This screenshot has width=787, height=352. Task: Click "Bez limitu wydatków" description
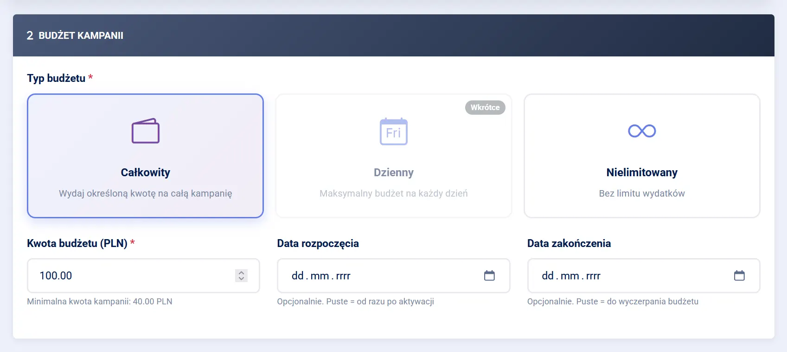tap(642, 193)
